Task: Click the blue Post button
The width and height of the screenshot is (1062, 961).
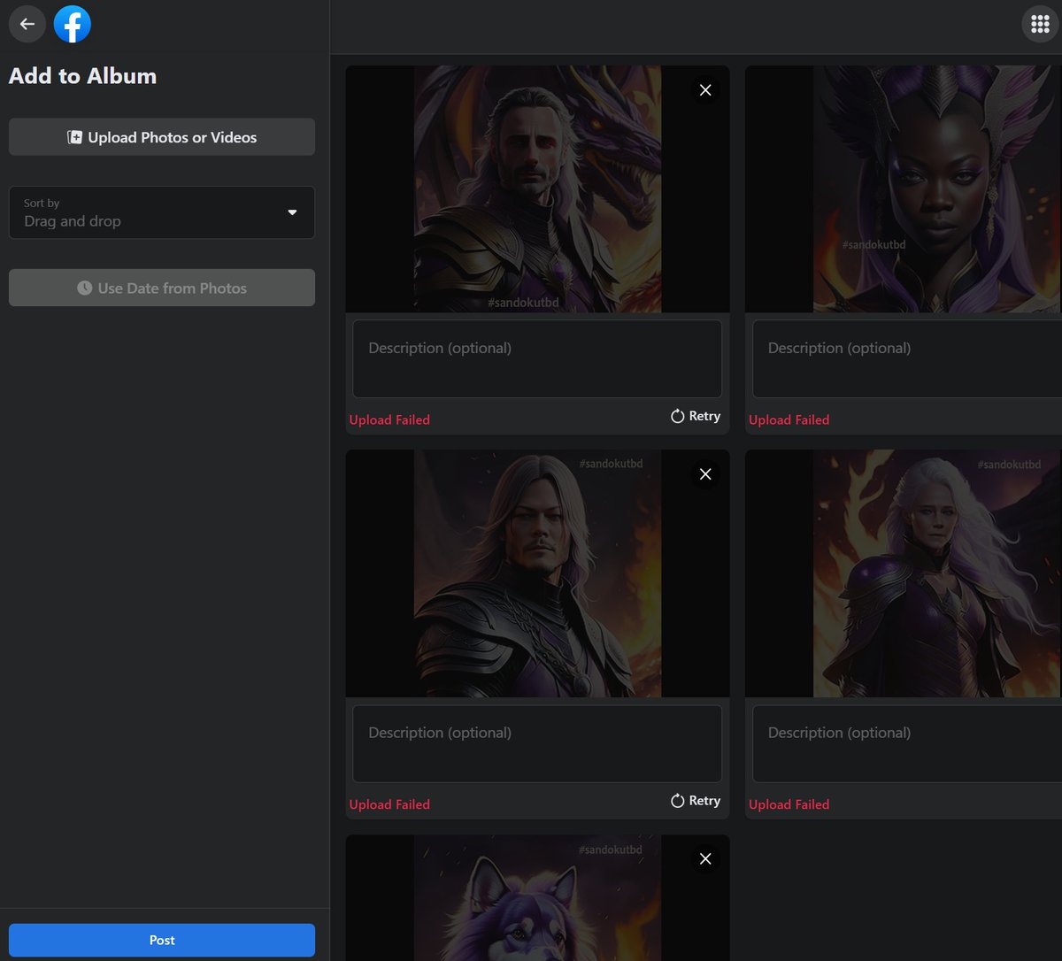Action: (162, 940)
